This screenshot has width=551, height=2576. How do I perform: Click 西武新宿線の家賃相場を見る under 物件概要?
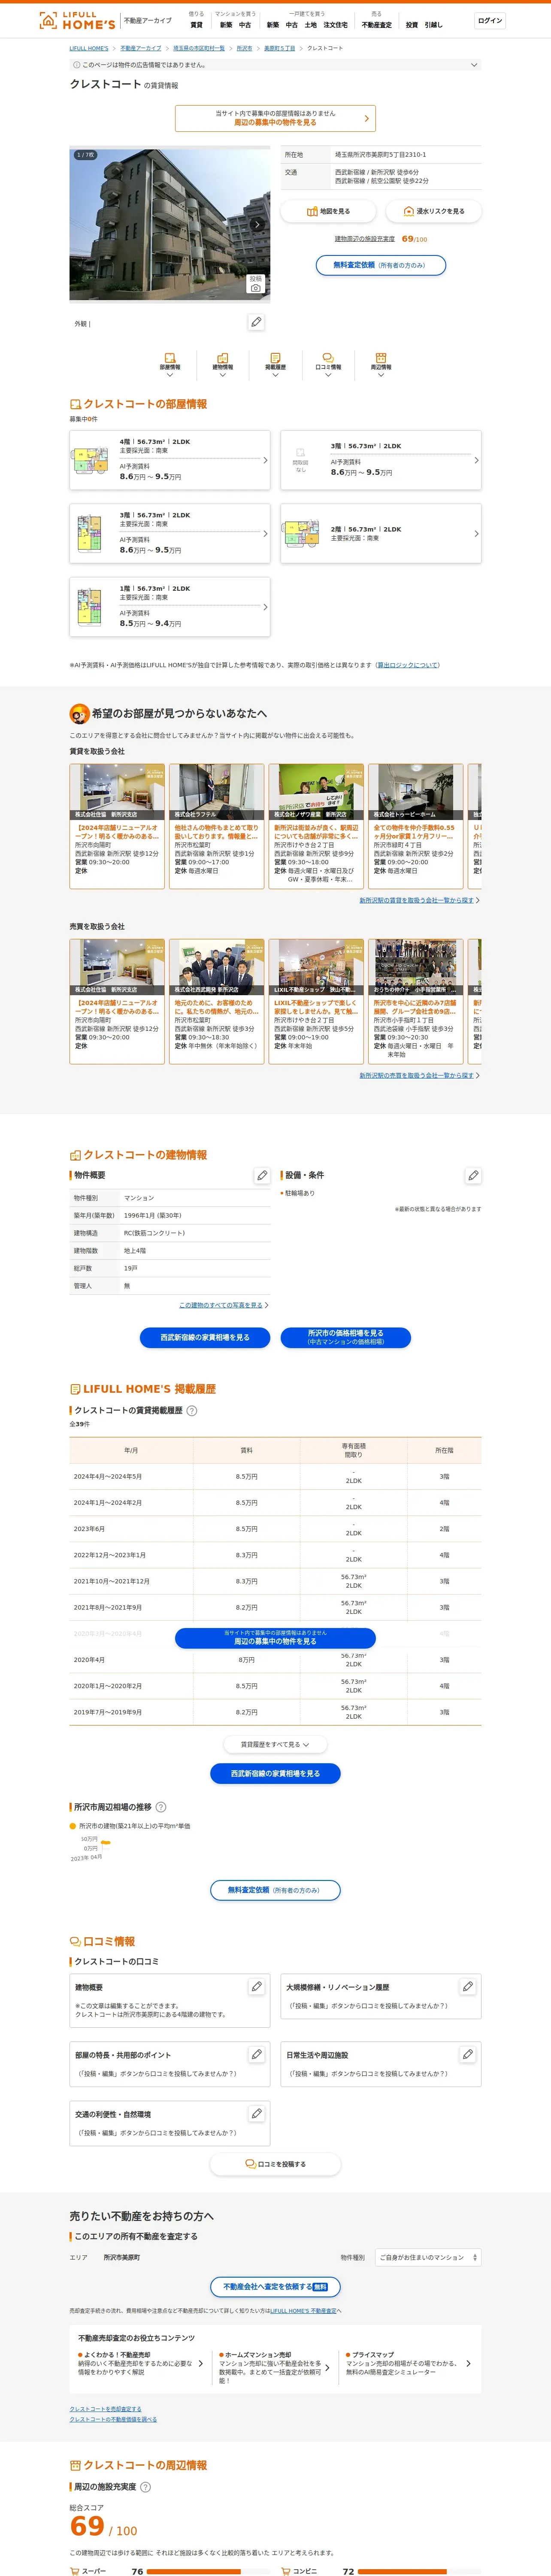pos(205,1337)
